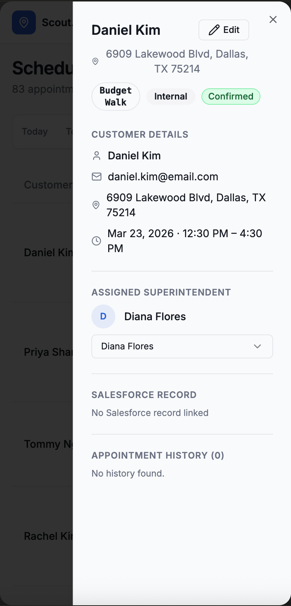
Task: Click Priya row in schedule list
Action: tap(48, 352)
